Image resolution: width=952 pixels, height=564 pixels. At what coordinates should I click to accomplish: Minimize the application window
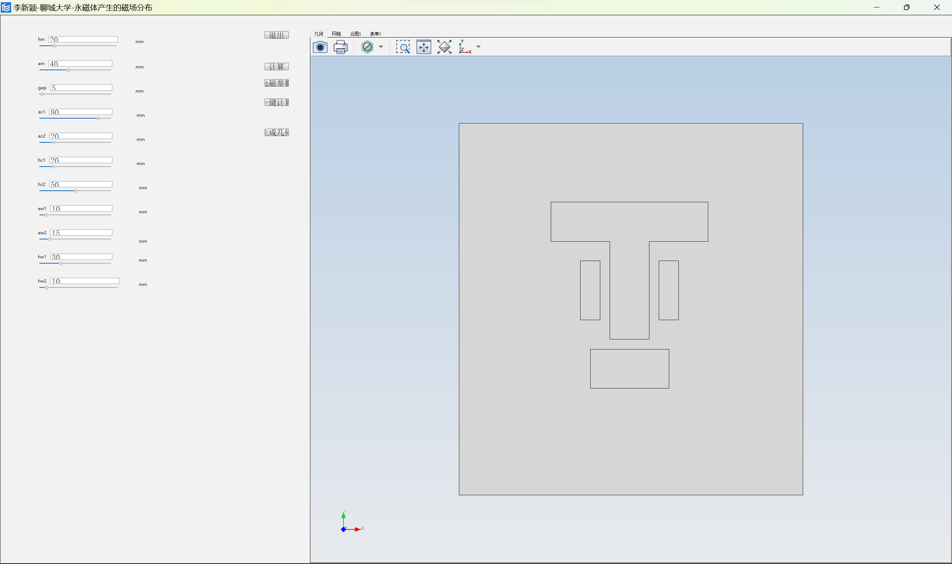876,7
